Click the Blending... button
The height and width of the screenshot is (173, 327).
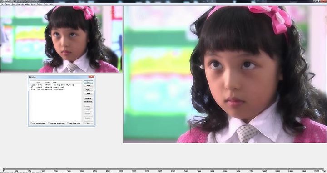88,113
